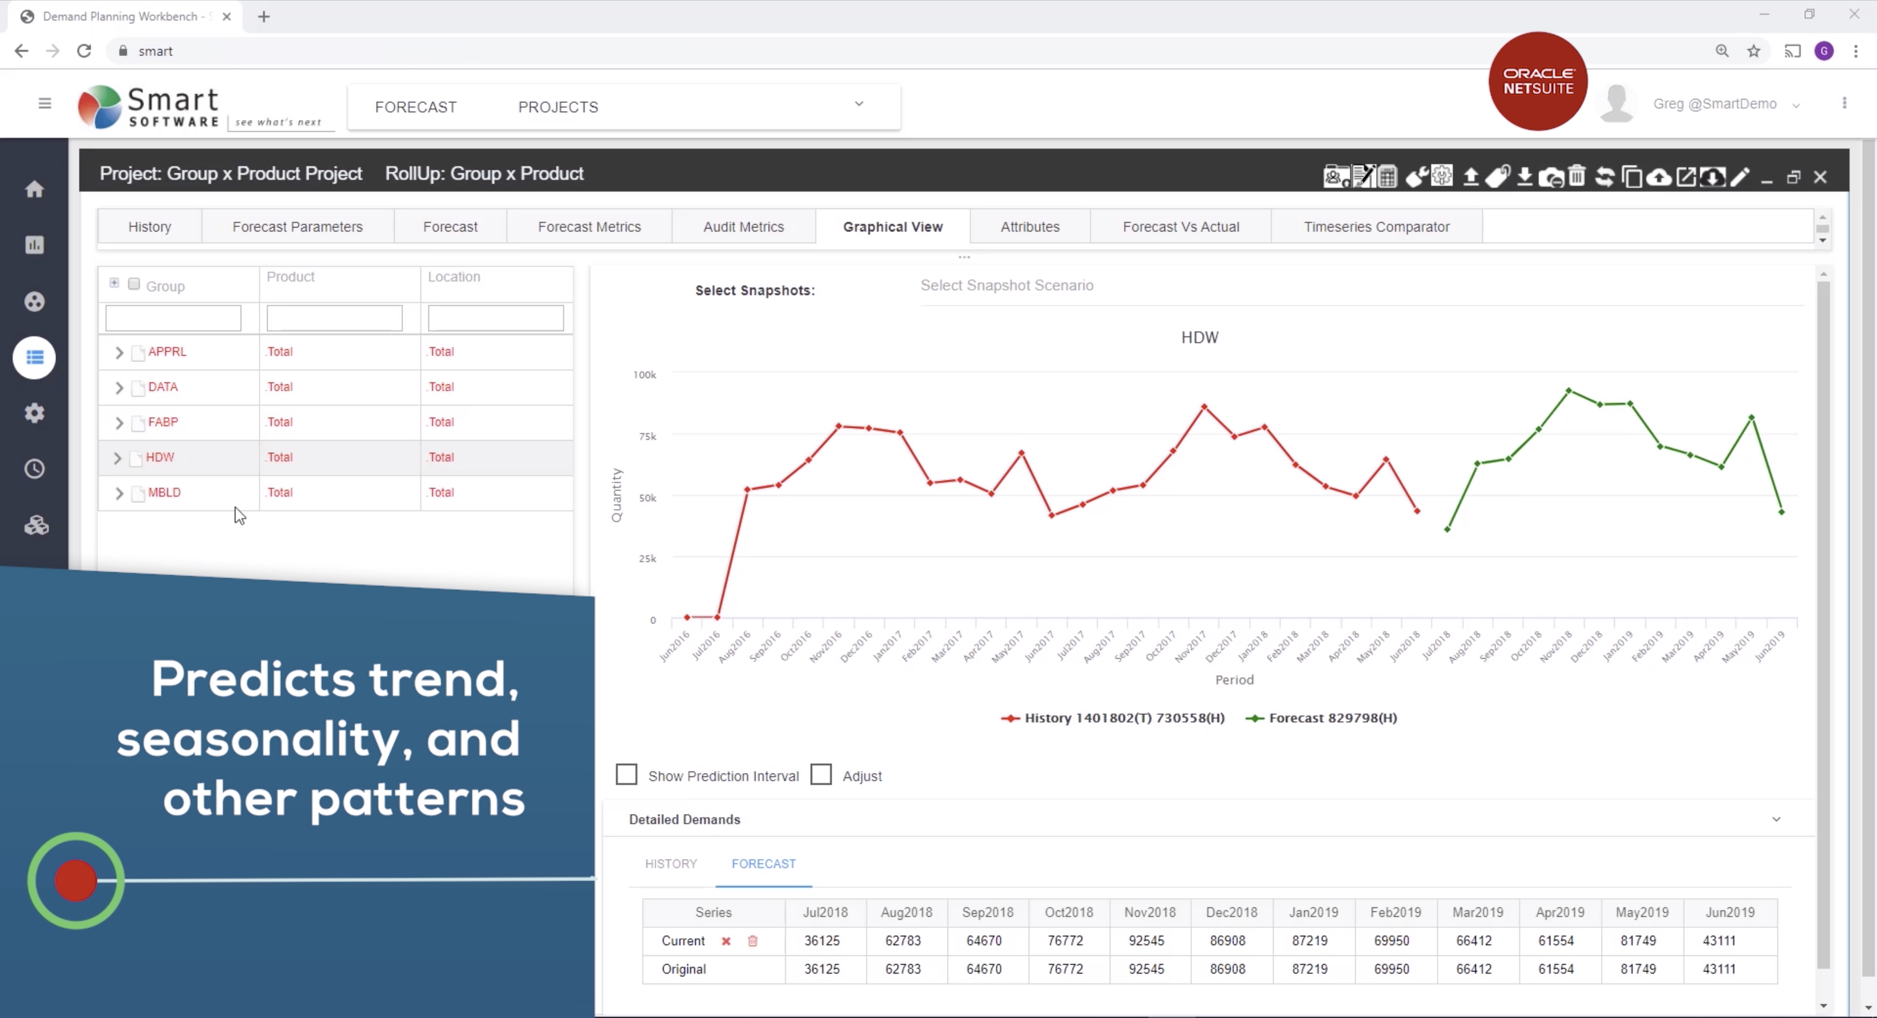
Task: Open the clock history icon in sidebar
Action: [35, 469]
